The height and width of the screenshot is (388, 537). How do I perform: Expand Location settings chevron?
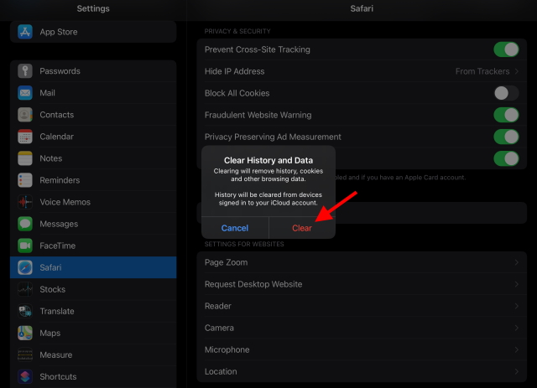517,371
